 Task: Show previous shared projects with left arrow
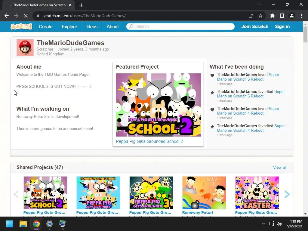(16, 194)
